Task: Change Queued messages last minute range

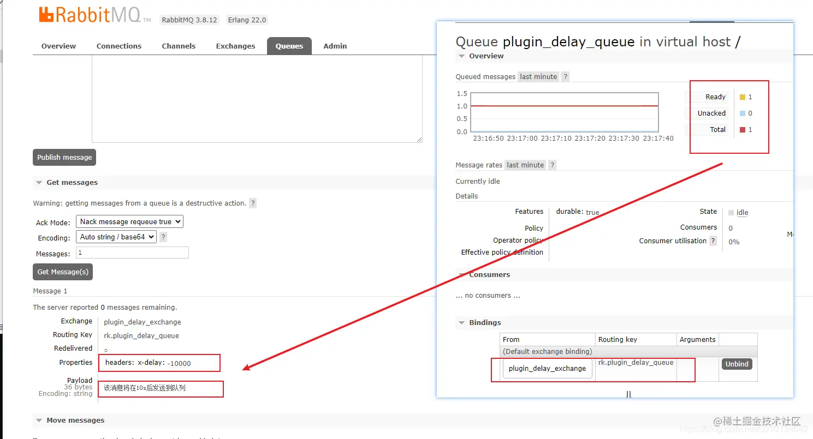Action: click(x=538, y=77)
